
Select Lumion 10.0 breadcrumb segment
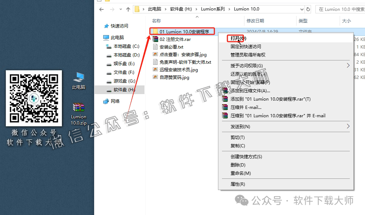(x=247, y=9)
